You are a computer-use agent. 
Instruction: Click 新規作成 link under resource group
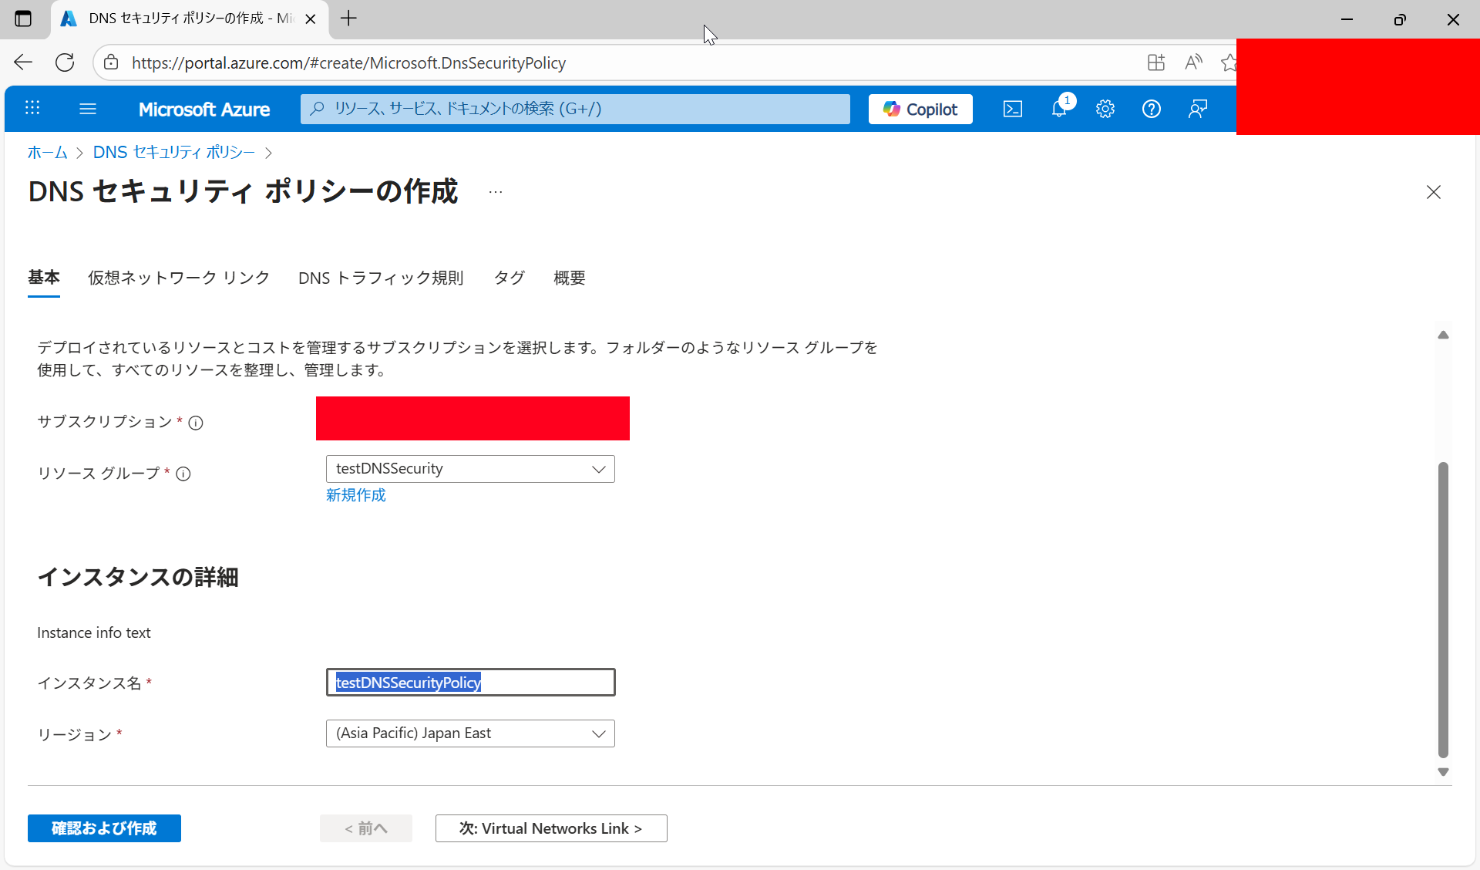tap(355, 495)
